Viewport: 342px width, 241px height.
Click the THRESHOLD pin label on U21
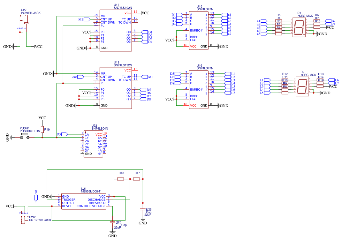pyautogui.click(x=96, y=203)
